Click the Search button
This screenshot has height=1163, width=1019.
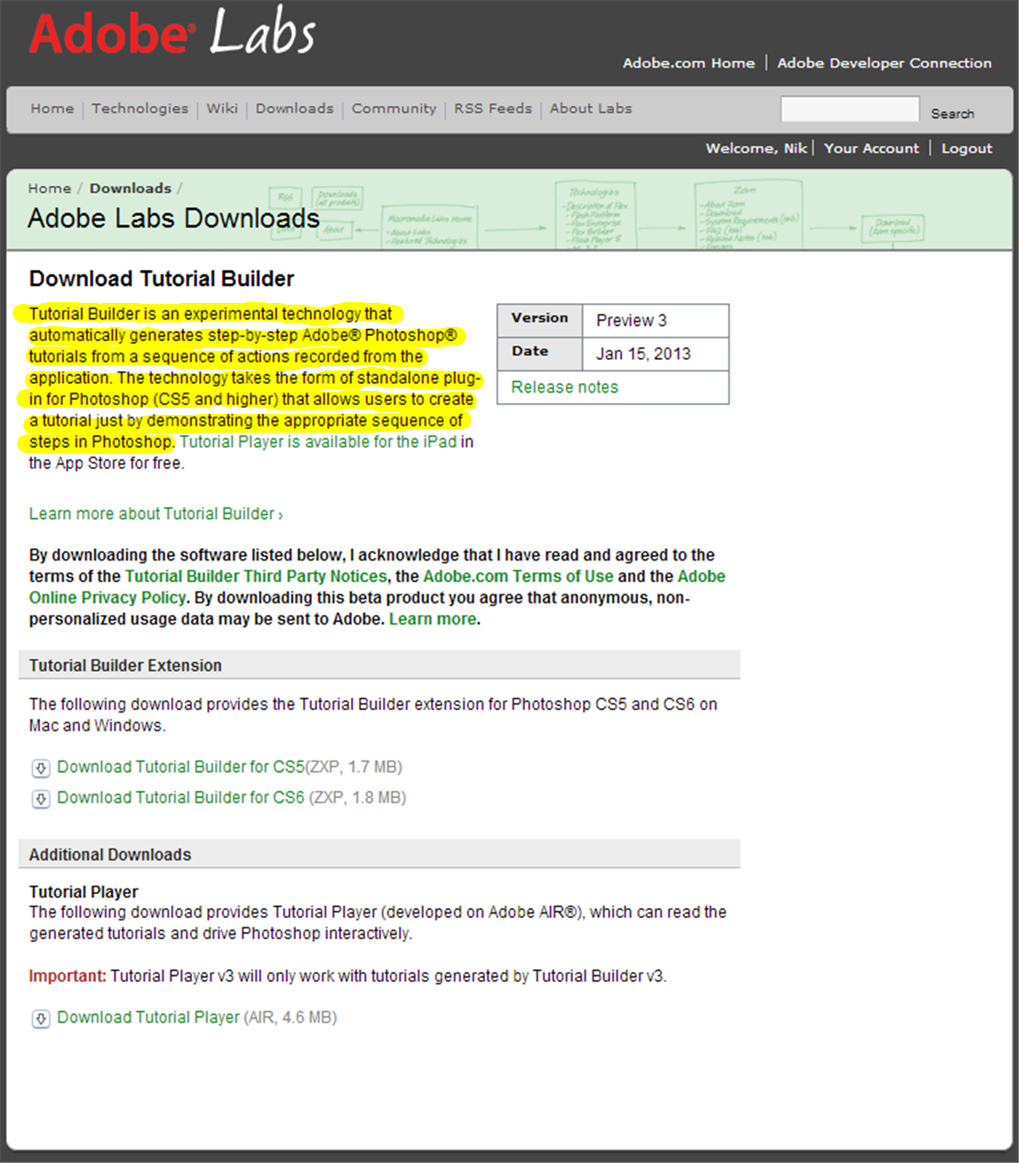[952, 114]
